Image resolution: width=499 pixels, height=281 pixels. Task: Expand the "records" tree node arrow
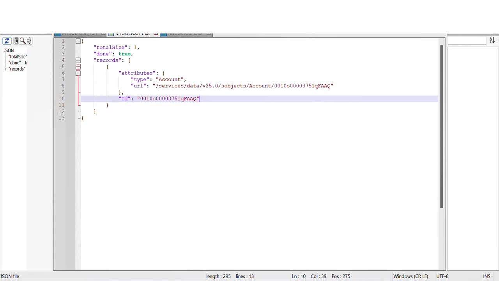(x=5, y=69)
